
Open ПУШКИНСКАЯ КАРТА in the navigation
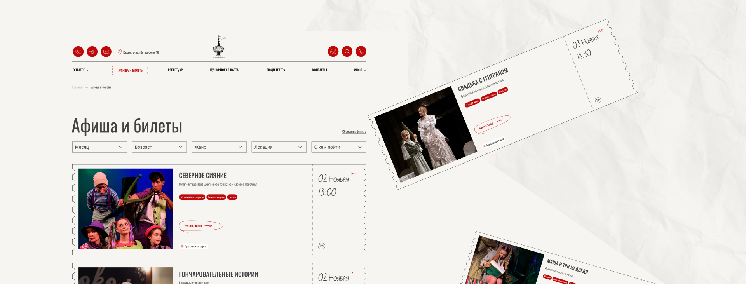coord(224,70)
